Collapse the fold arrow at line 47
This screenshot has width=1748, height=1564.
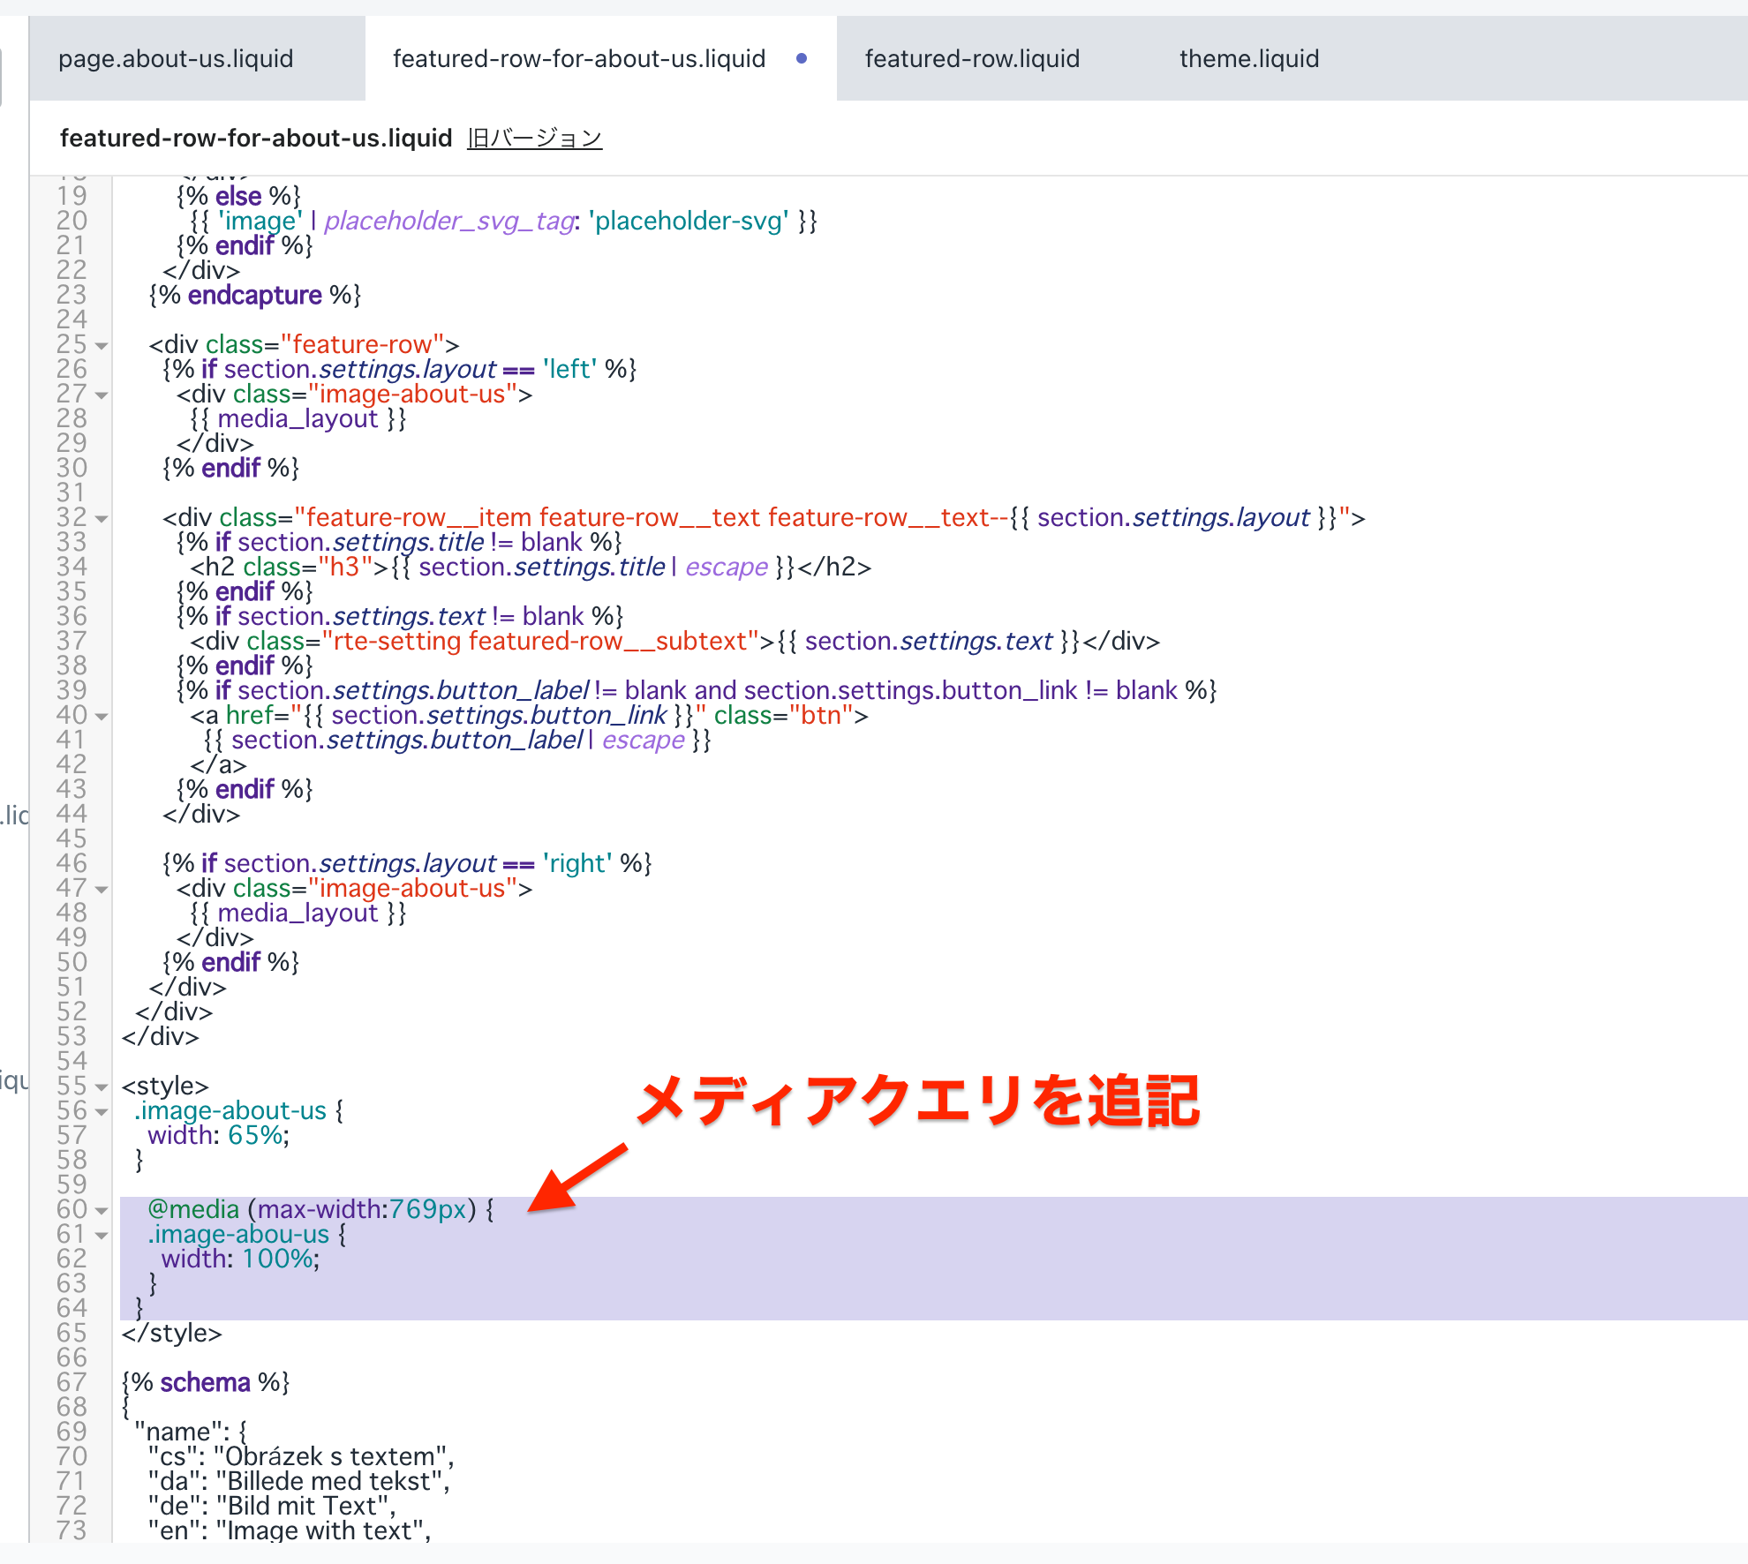coord(102,890)
